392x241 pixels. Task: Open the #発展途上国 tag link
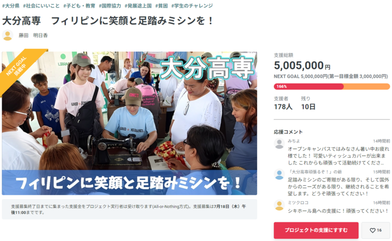(x=138, y=6)
